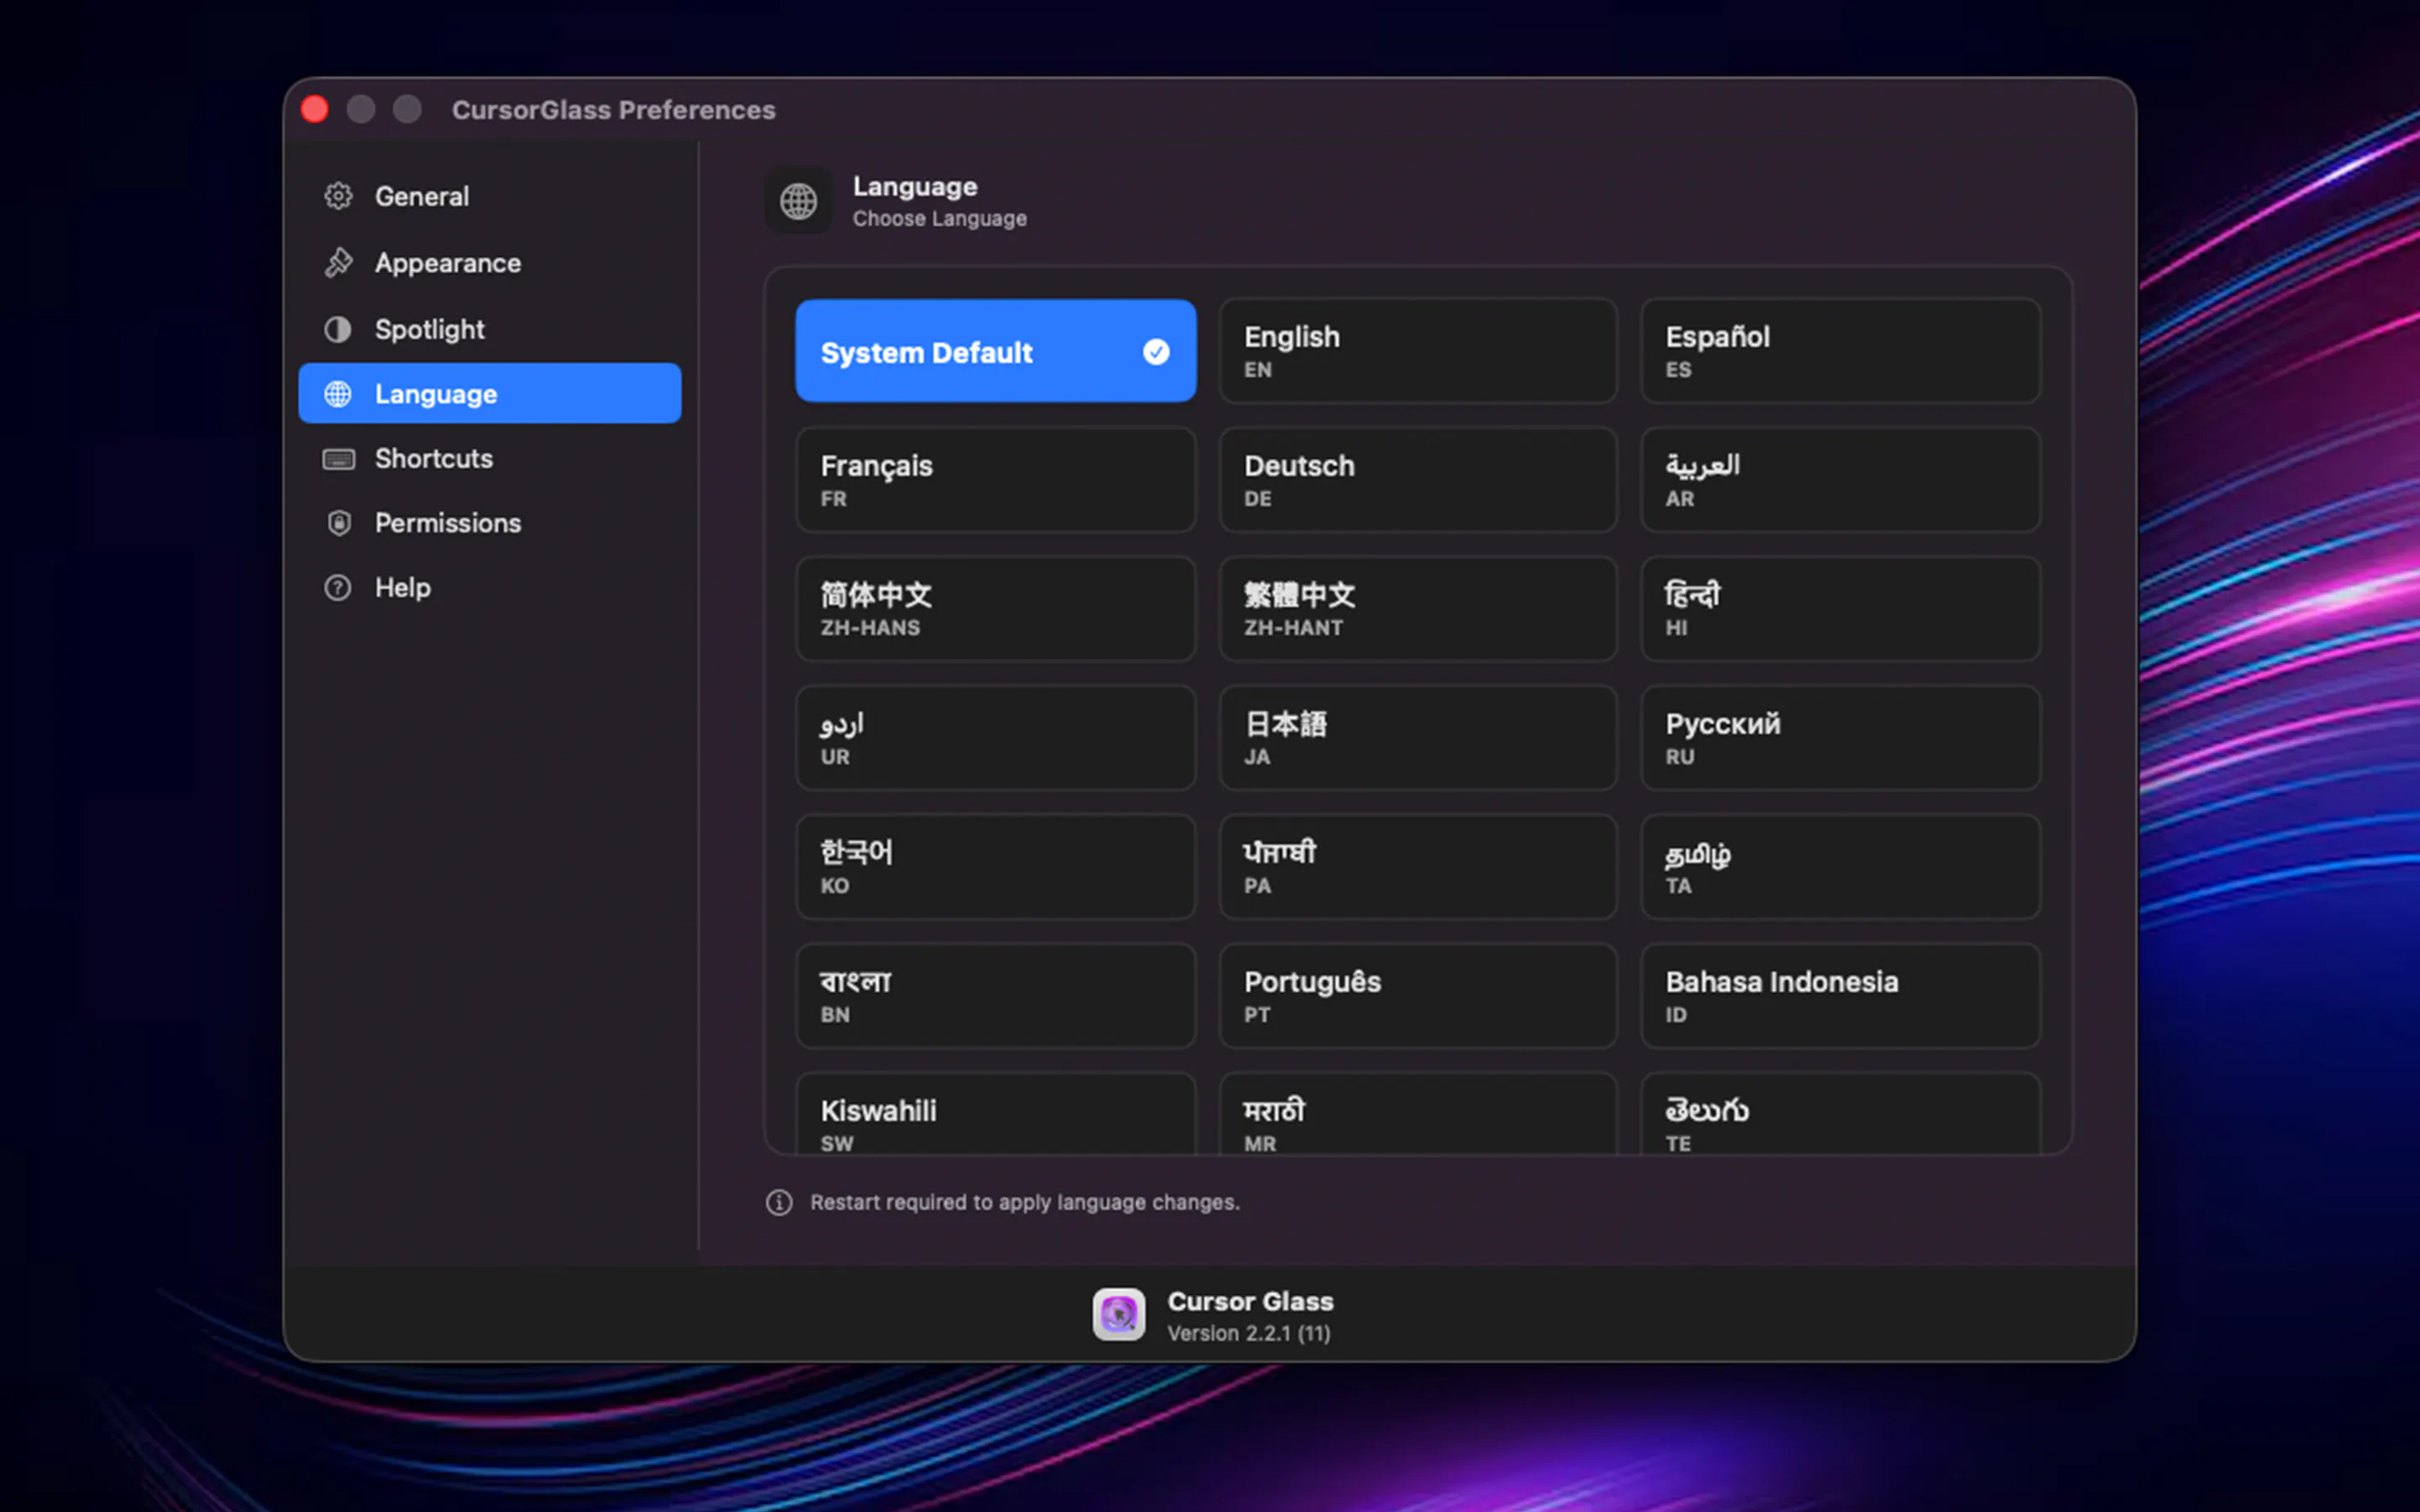
Task: Click the 'Choose Language' subtitle text
Action: 939,218
